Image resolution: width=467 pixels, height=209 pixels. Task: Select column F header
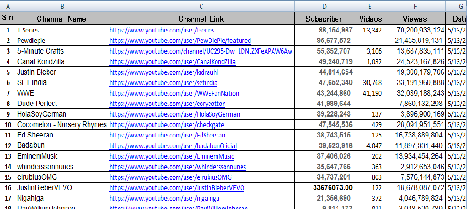416,6
